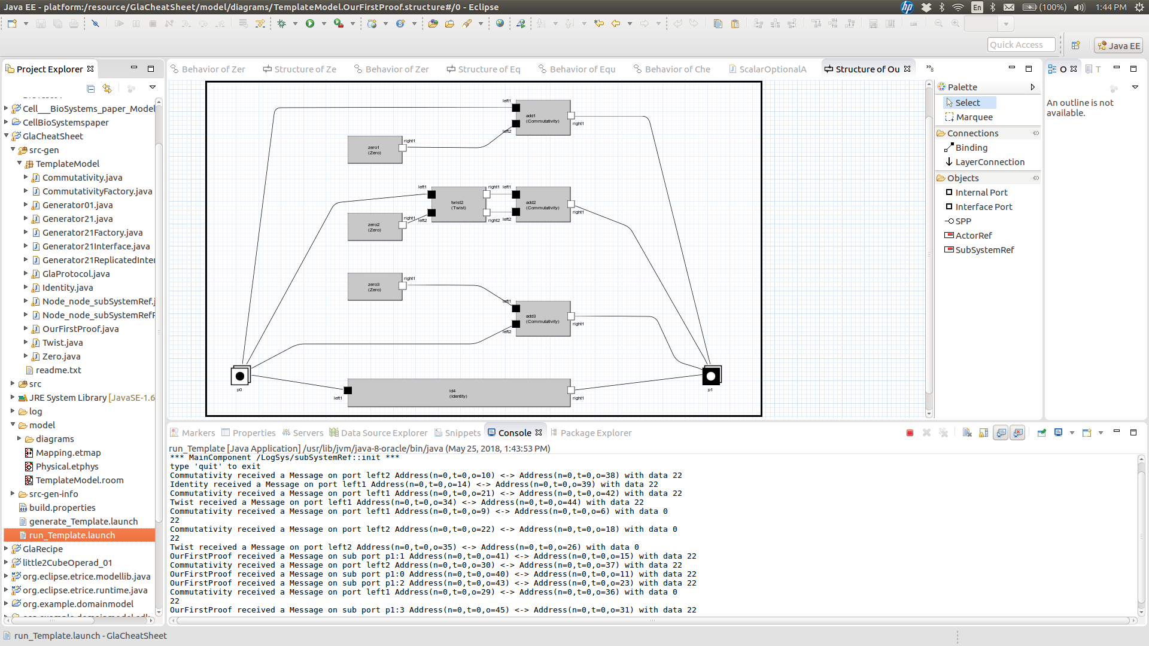Collapse the TemplateModel package in tree
The width and height of the screenshot is (1149, 646).
click(x=20, y=163)
